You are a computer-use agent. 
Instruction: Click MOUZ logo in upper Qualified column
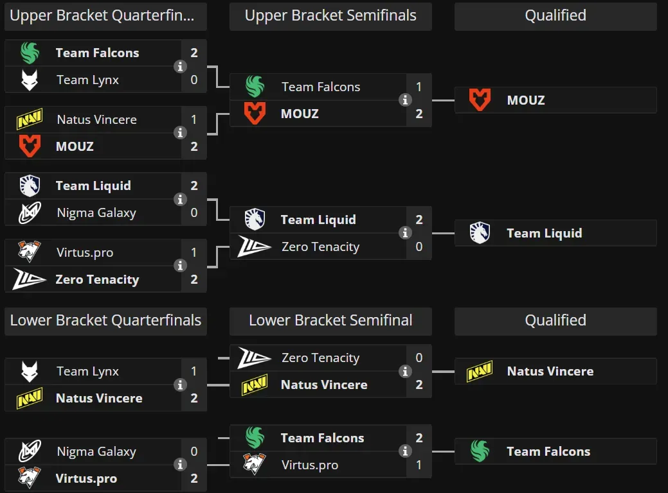480,100
